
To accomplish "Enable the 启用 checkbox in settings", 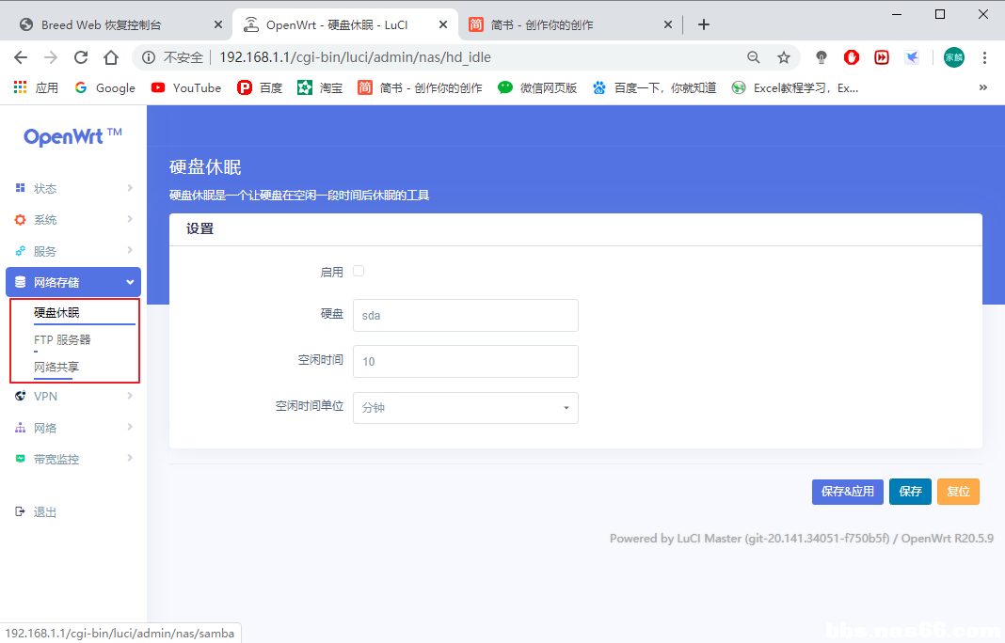I will click(359, 270).
